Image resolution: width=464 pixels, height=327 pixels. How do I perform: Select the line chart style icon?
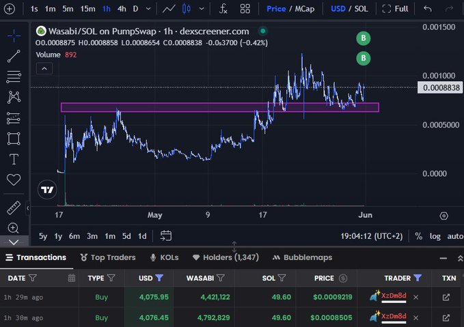[x=169, y=9]
